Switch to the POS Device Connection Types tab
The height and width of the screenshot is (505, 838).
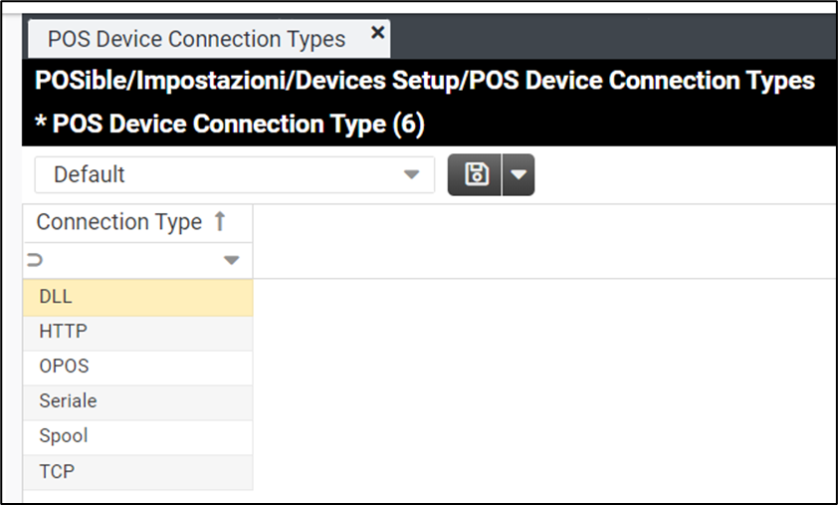196,40
